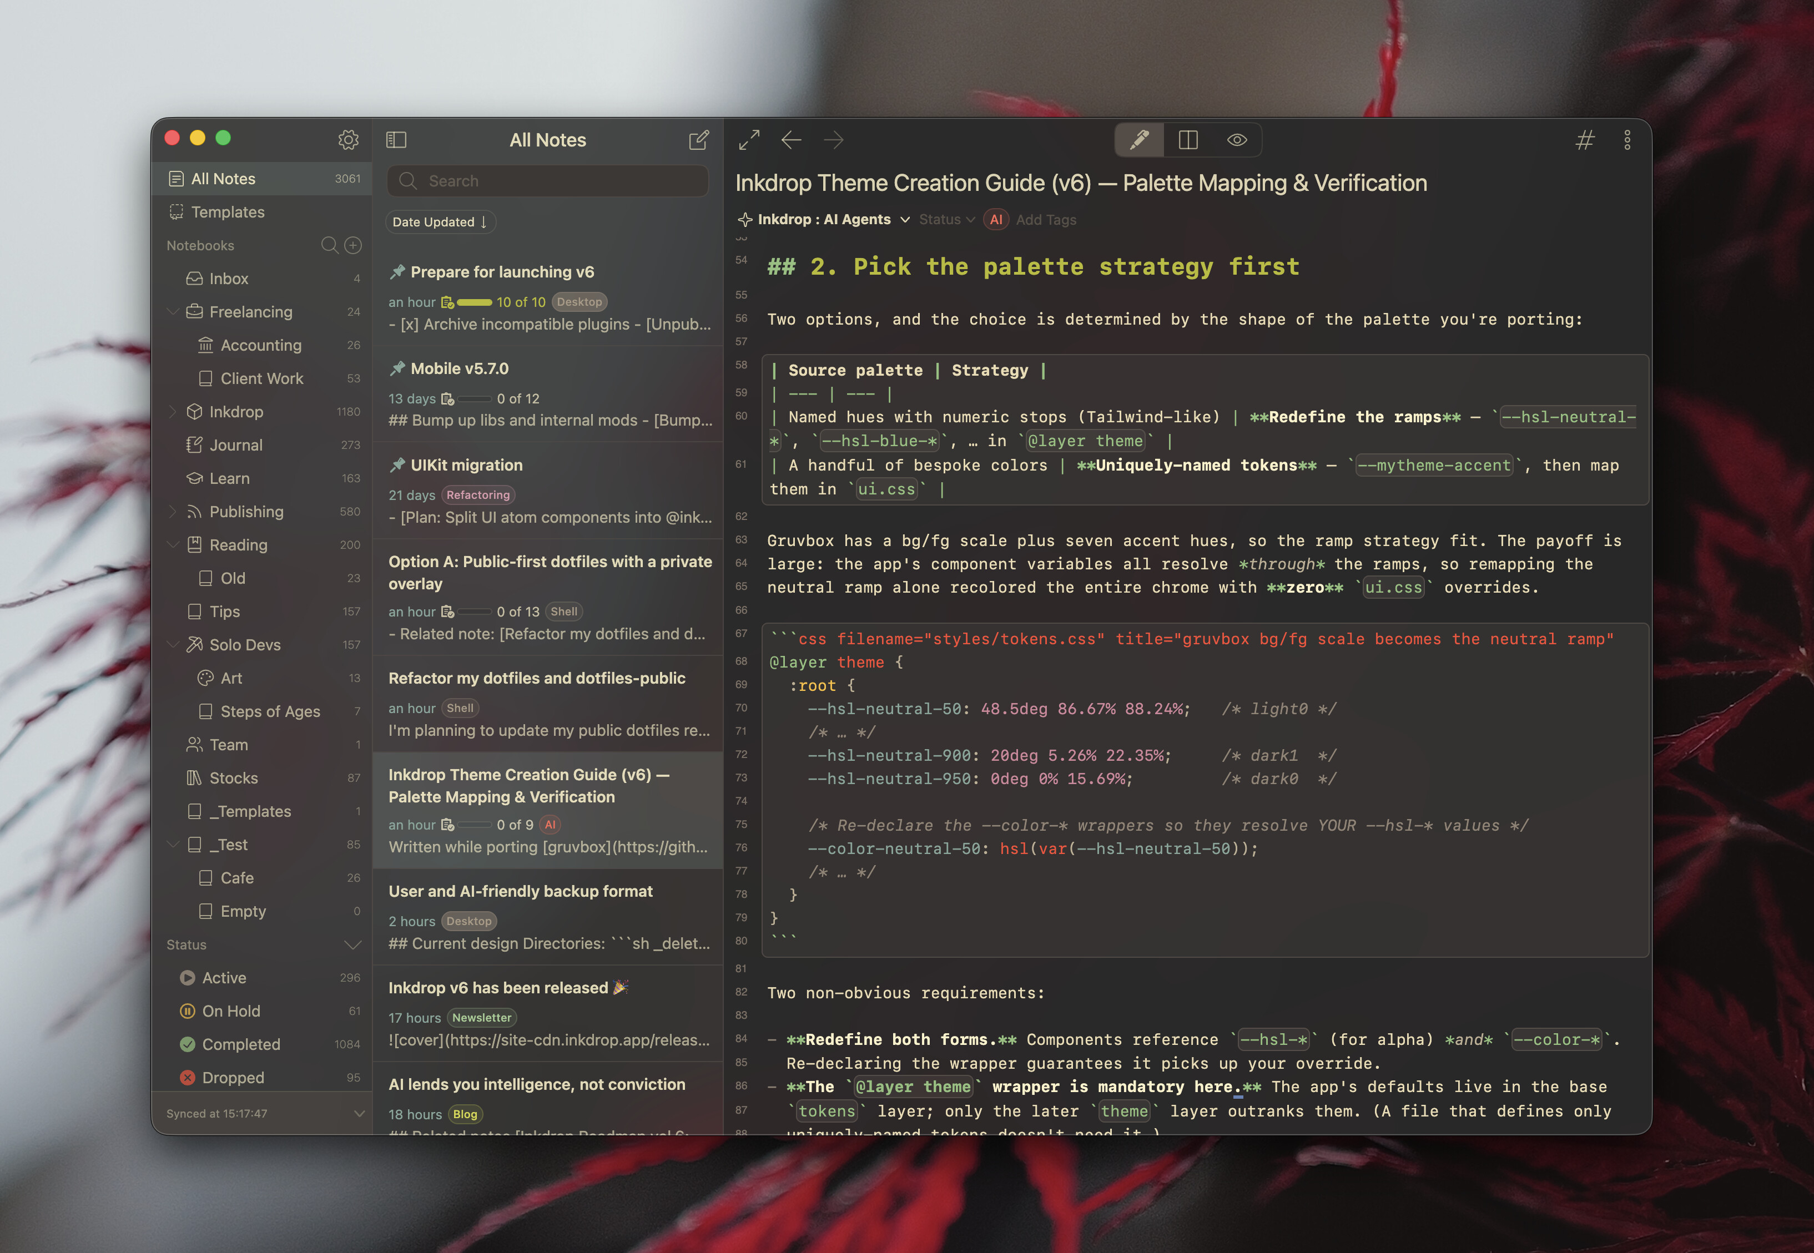Image resolution: width=1814 pixels, height=1253 pixels.
Task: Open User and AI-friendly backup format note
Action: (x=548, y=917)
